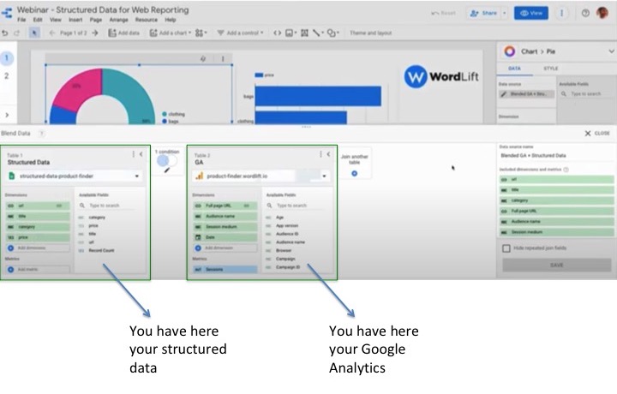The image size is (617, 394).
Task: Click the Data Studio logo icon
Action: (7, 13)
